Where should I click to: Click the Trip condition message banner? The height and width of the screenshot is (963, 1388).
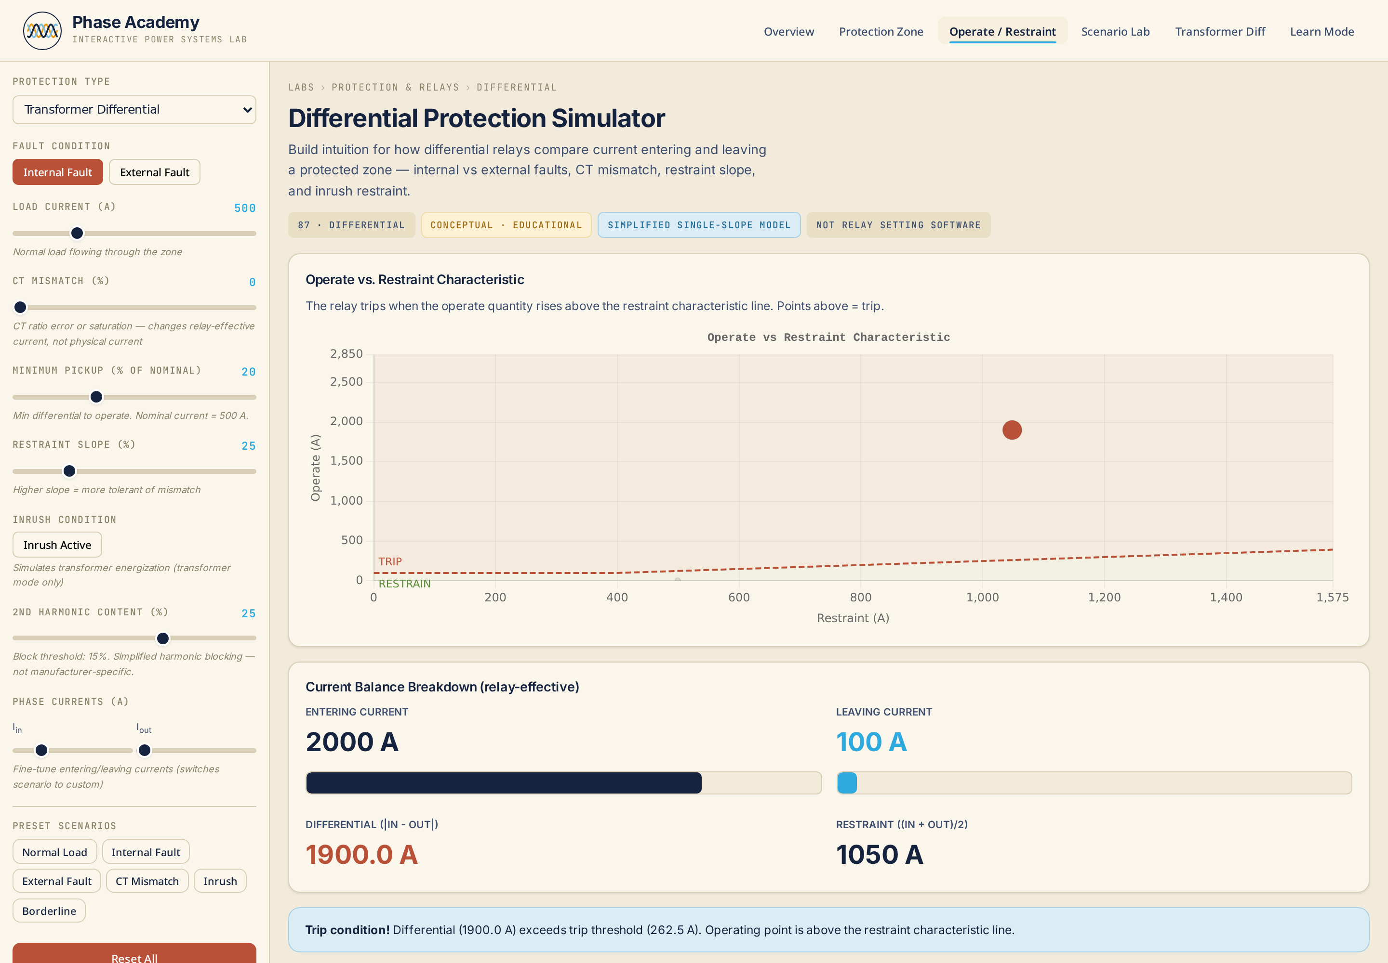[x=828, y=930]
